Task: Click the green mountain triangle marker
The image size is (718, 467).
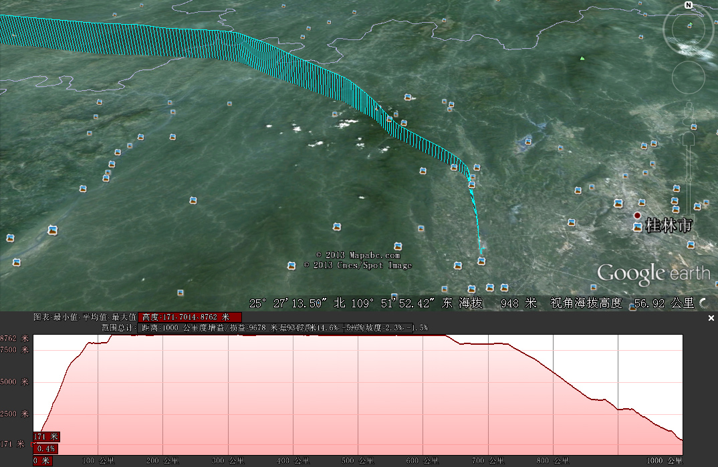Action: click(x=582, y=58)
